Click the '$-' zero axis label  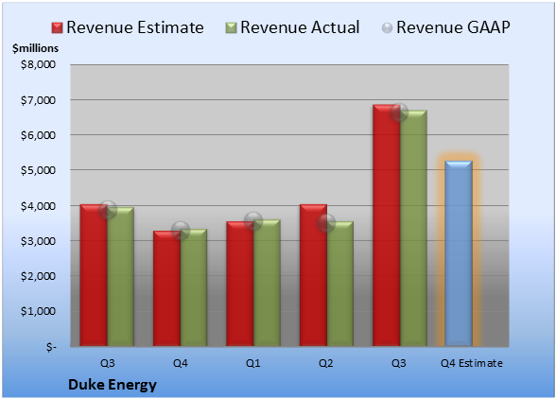pyautogui.click(x=51, y=347)
